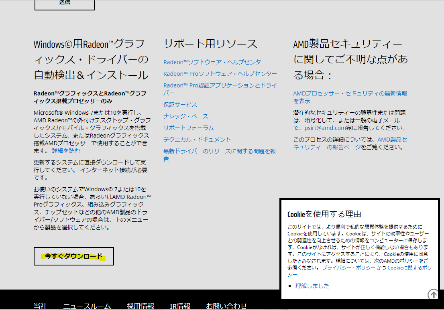Click the AMD製品セキュリティー heading
Screen dimensions: 444x310
point(350,59)
